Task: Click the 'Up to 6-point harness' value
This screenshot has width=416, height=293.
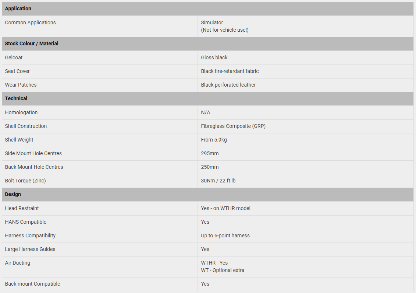Action: 225,236
